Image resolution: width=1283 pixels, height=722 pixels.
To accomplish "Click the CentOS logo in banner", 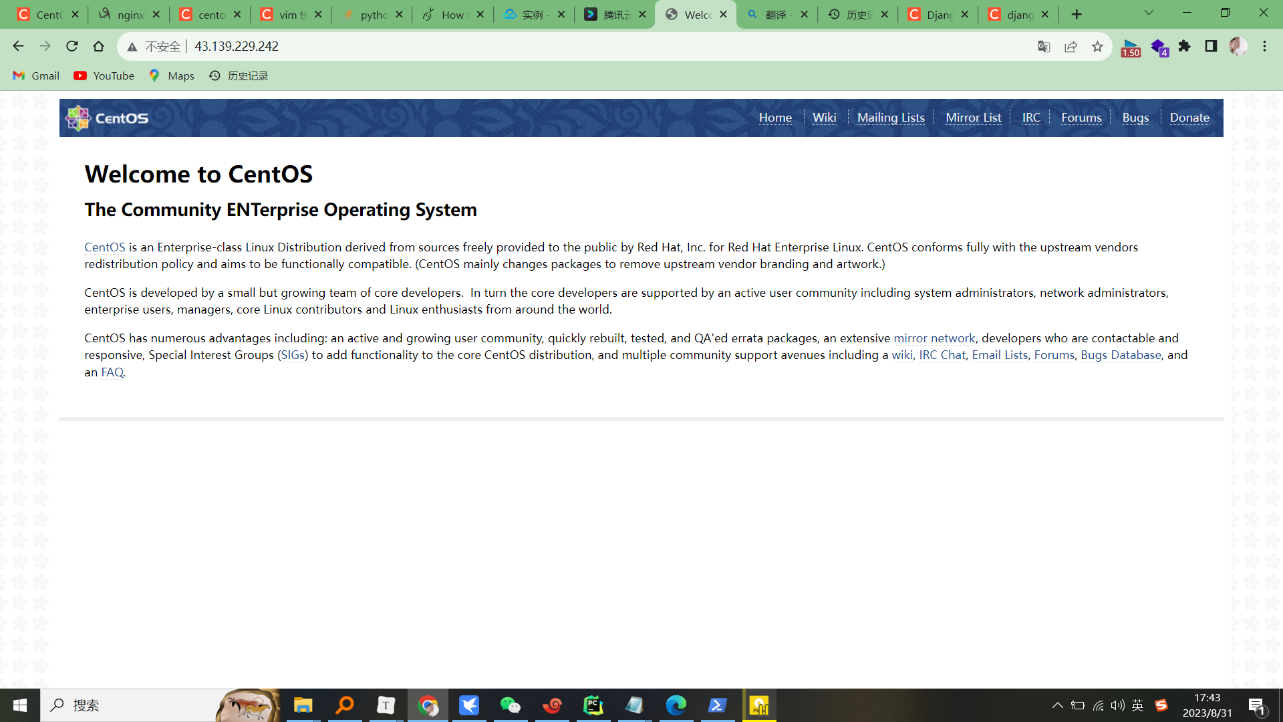I will pos(107,118).
